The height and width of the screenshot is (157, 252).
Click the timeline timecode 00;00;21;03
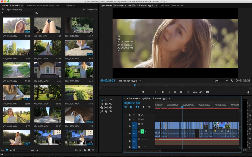(132, 103)
